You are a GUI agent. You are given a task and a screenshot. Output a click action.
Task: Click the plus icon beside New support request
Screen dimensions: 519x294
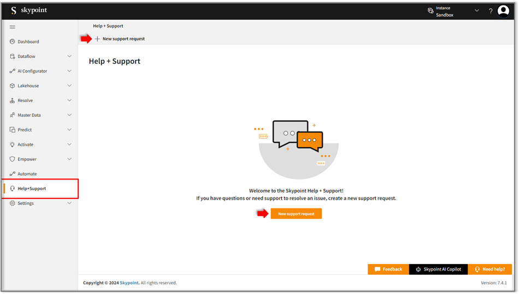point(97,39)
